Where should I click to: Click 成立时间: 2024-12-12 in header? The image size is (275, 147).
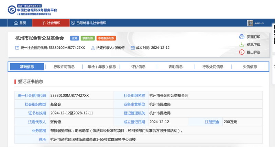tap(153, 48)
